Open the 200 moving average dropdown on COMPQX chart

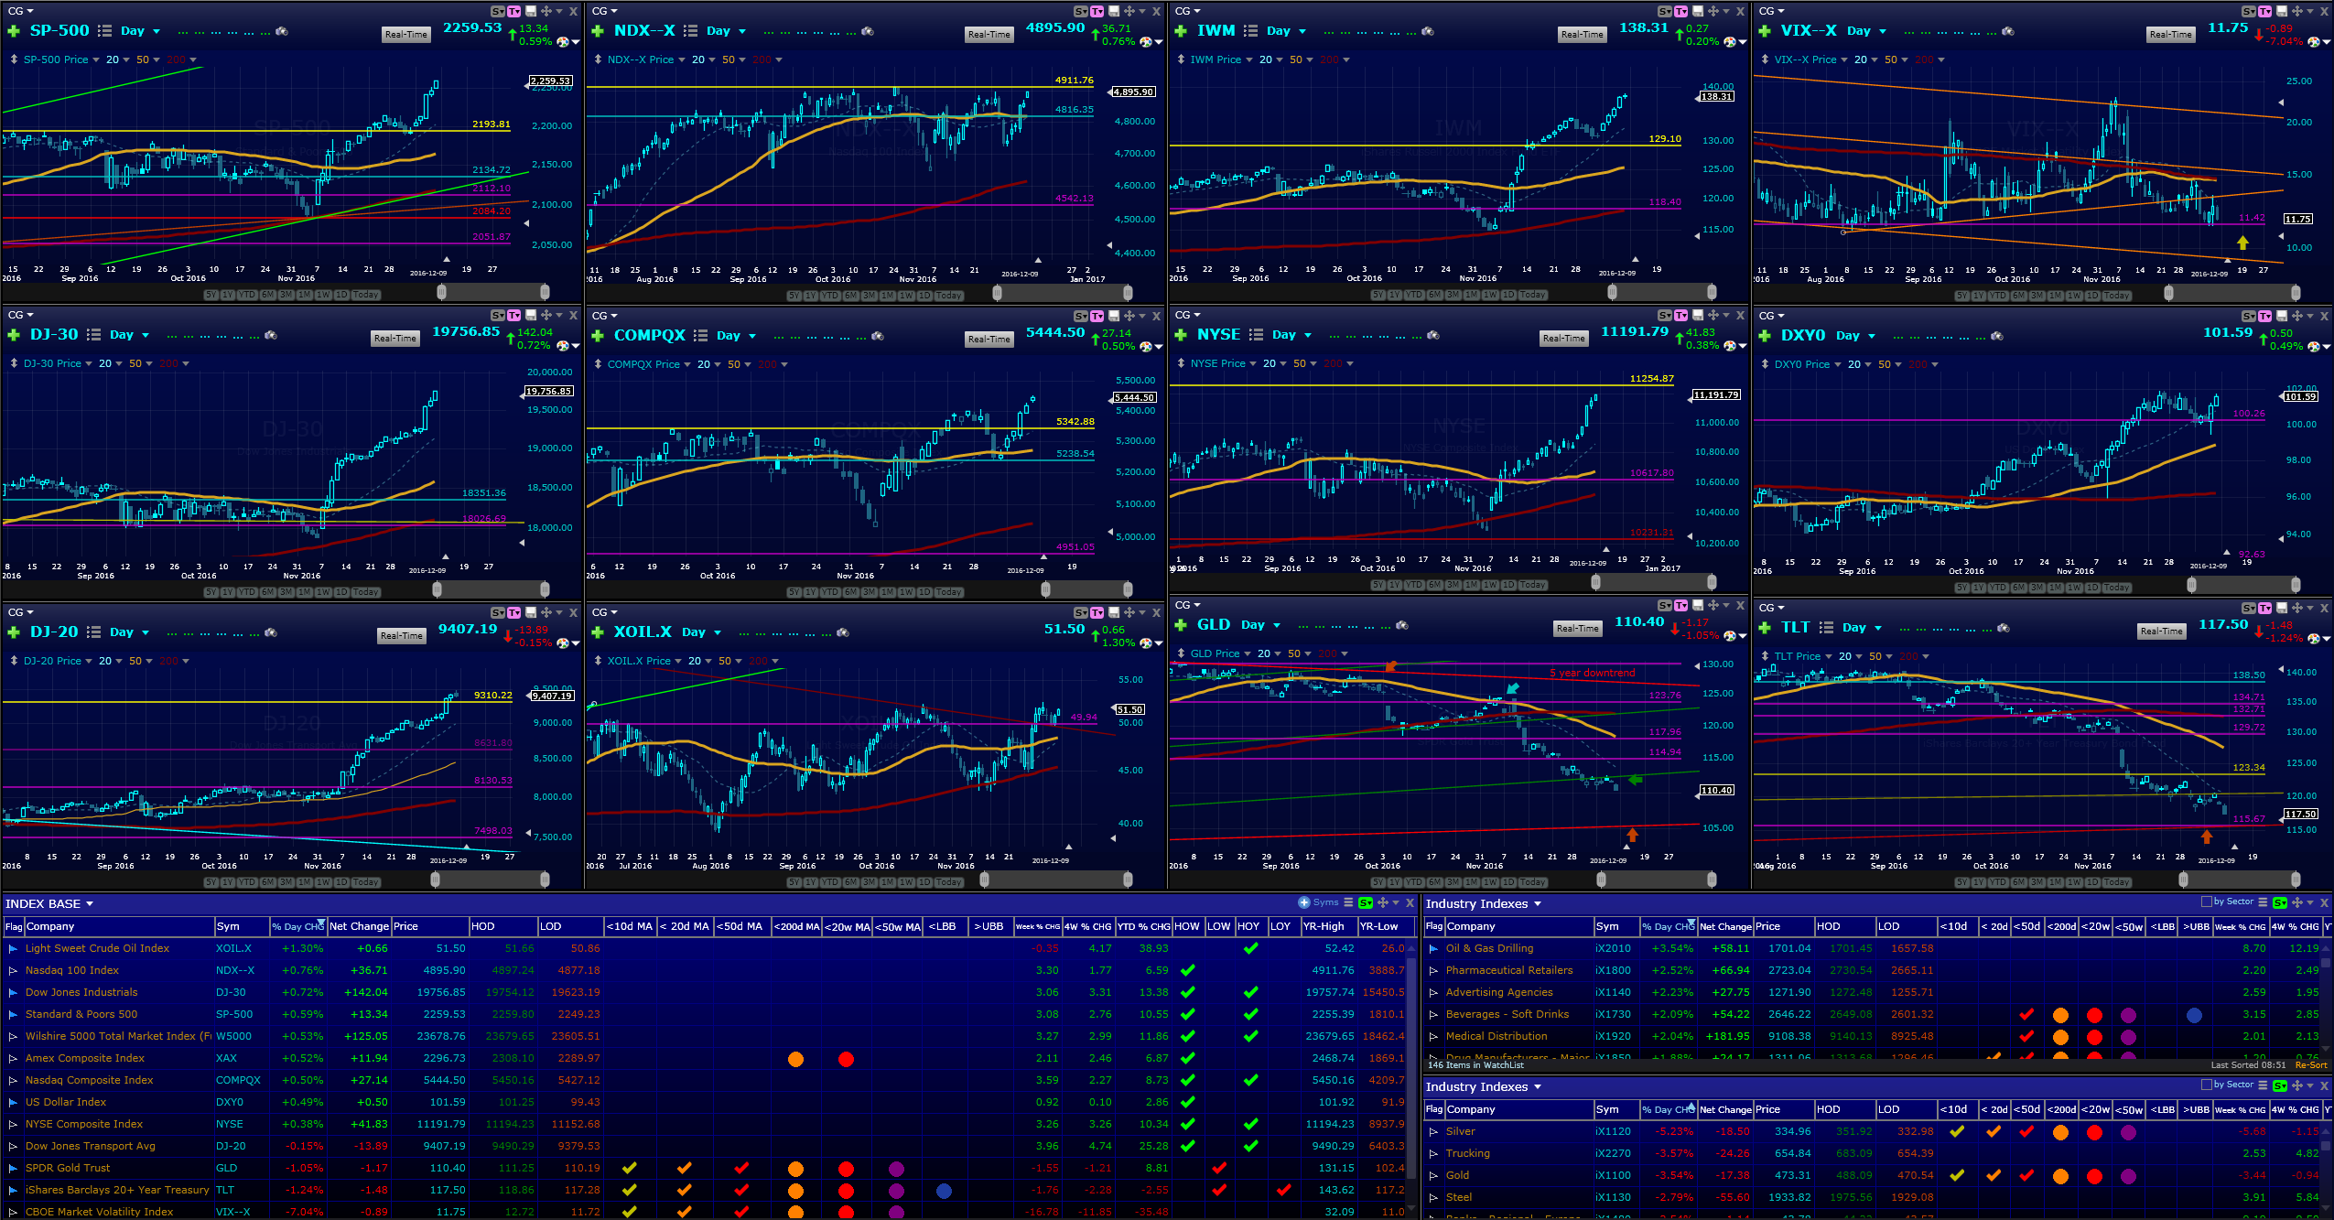pyautogui.click(x=773, y=364)
